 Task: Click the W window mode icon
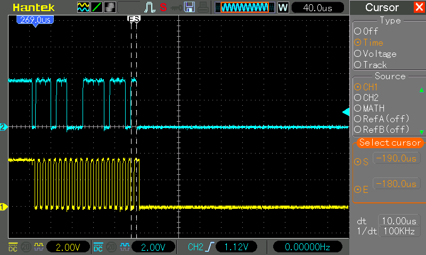point(283,7)
